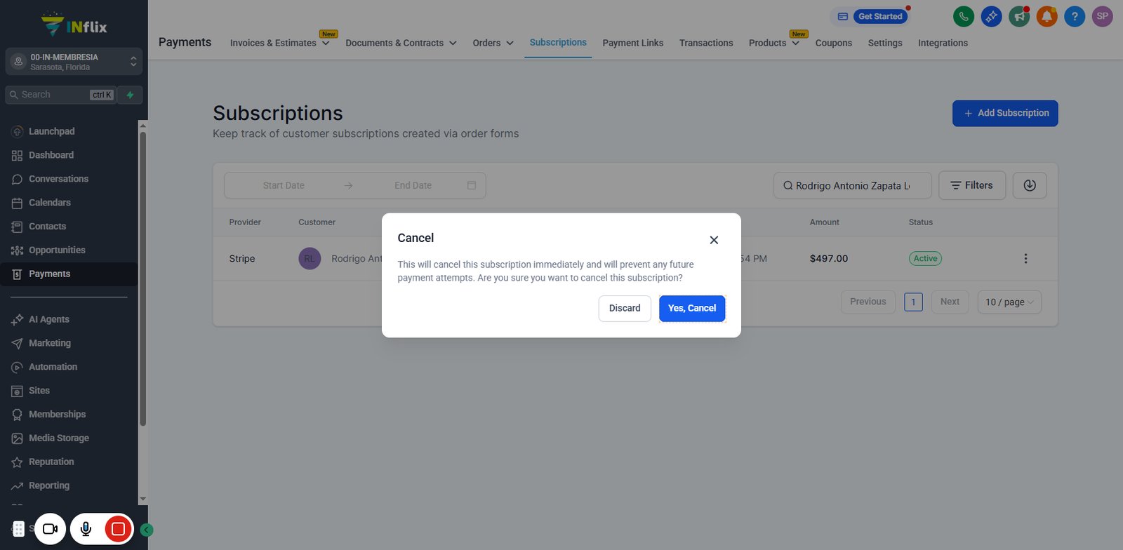Click the megaphone announcements icon
Screen dimensions: 1123x550
click(1018, 16)
